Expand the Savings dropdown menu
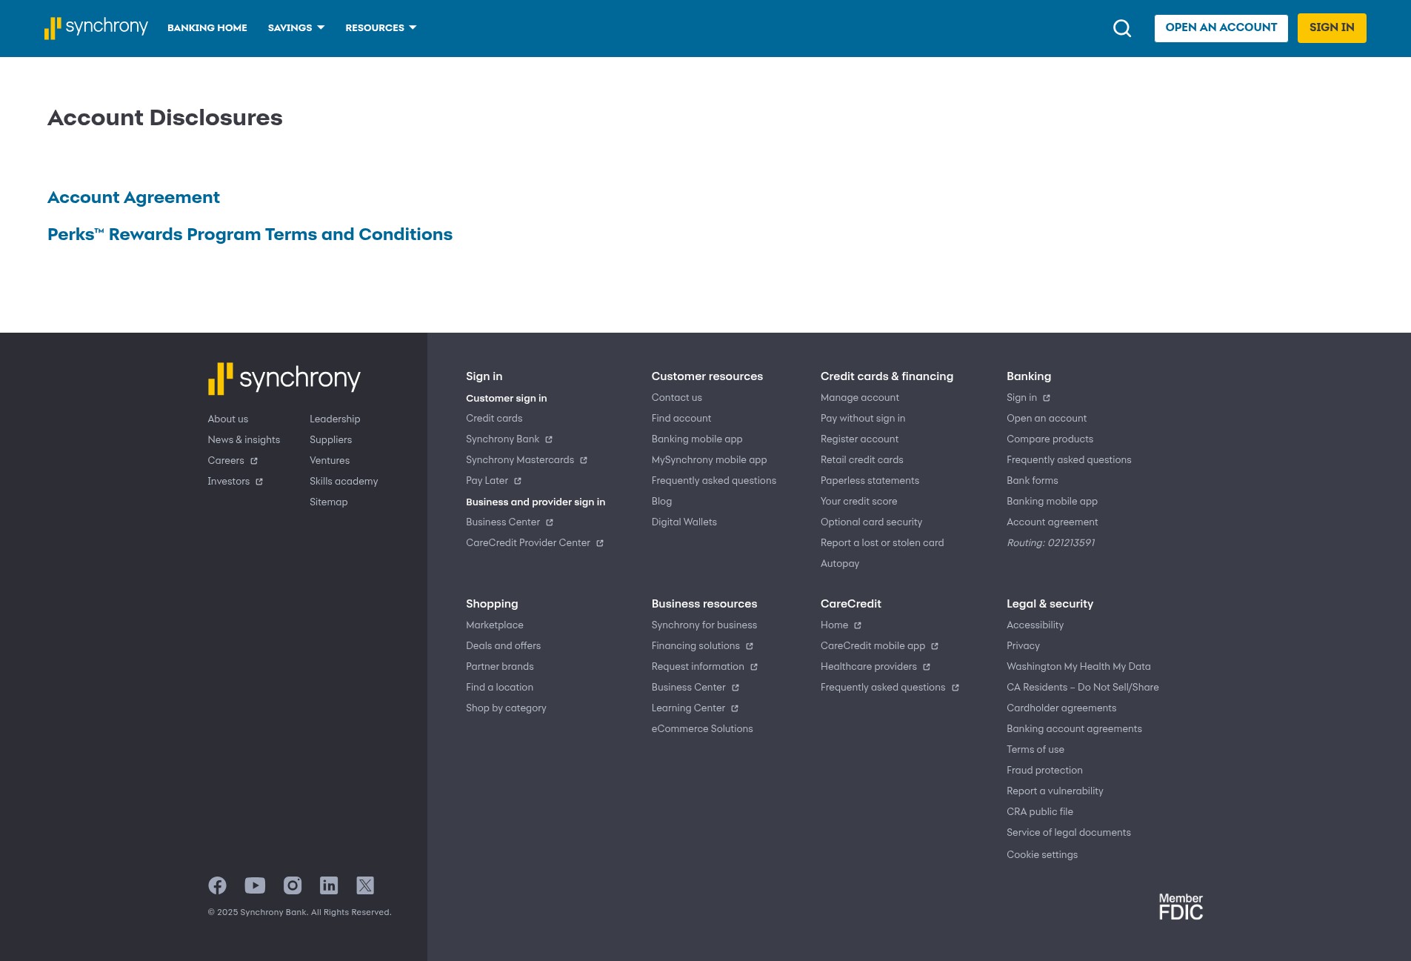 point(296,28)
